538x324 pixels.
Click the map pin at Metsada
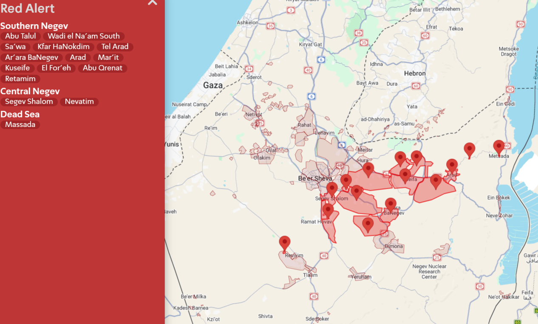[499, 148]
